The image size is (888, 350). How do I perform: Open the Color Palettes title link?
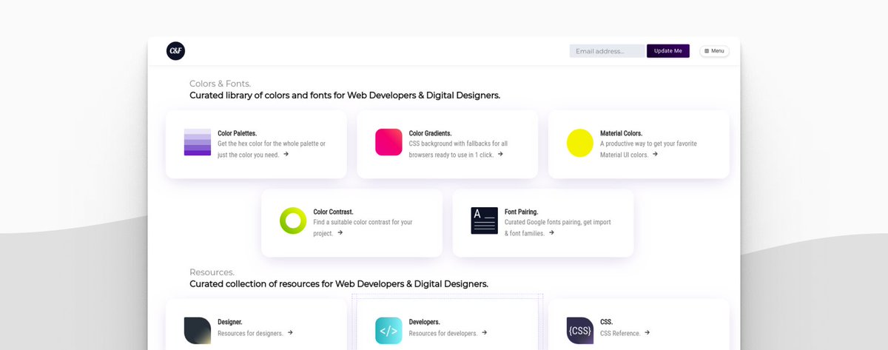click(x=237, y=133)
